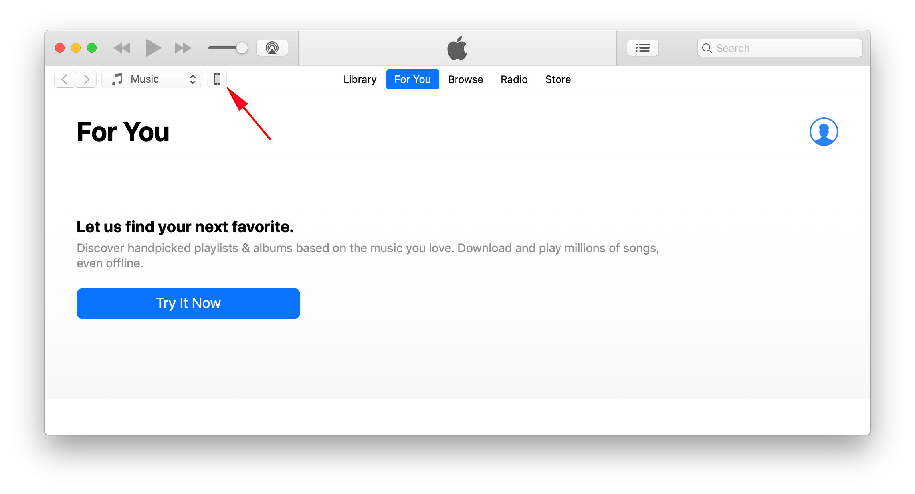915x494 pixels.
Task: Switch to the Radio tab
Action: (x=514, y=79)
